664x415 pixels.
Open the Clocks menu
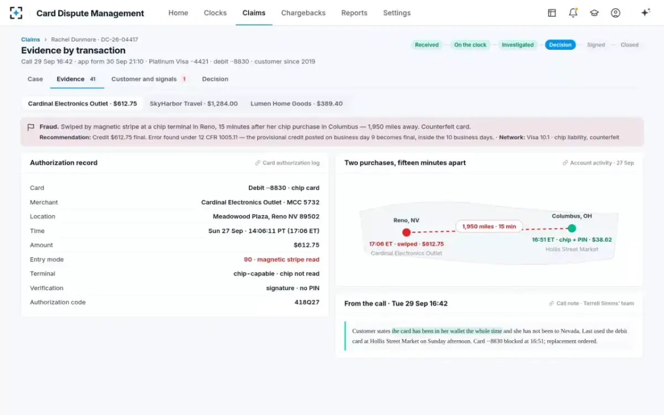click(215, 13)
